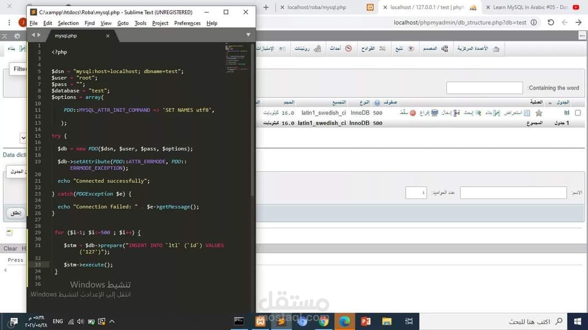Open Task View on the taskbar

pos(409,321)
